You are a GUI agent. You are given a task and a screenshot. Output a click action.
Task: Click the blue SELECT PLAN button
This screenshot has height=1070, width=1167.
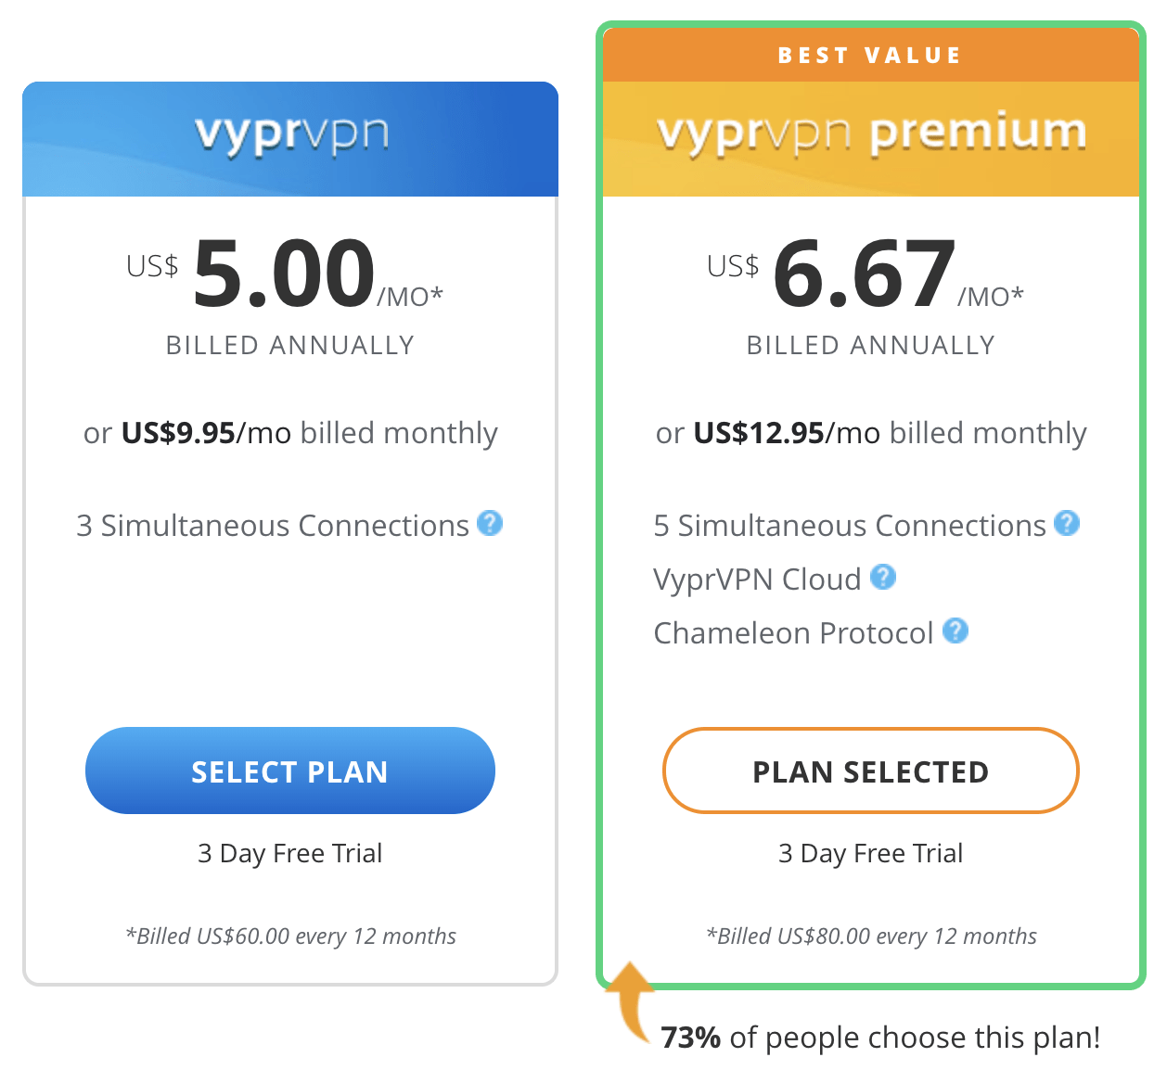[x=290, y=771]
